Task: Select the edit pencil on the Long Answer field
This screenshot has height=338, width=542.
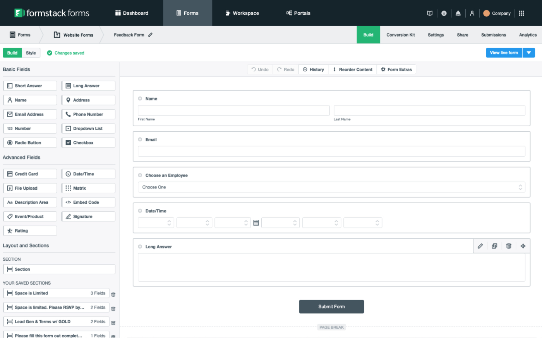Action: pos(480,246)
